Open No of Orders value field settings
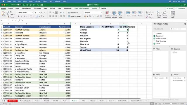Screen dimensions: 187x105 click(x=184, y=78)
